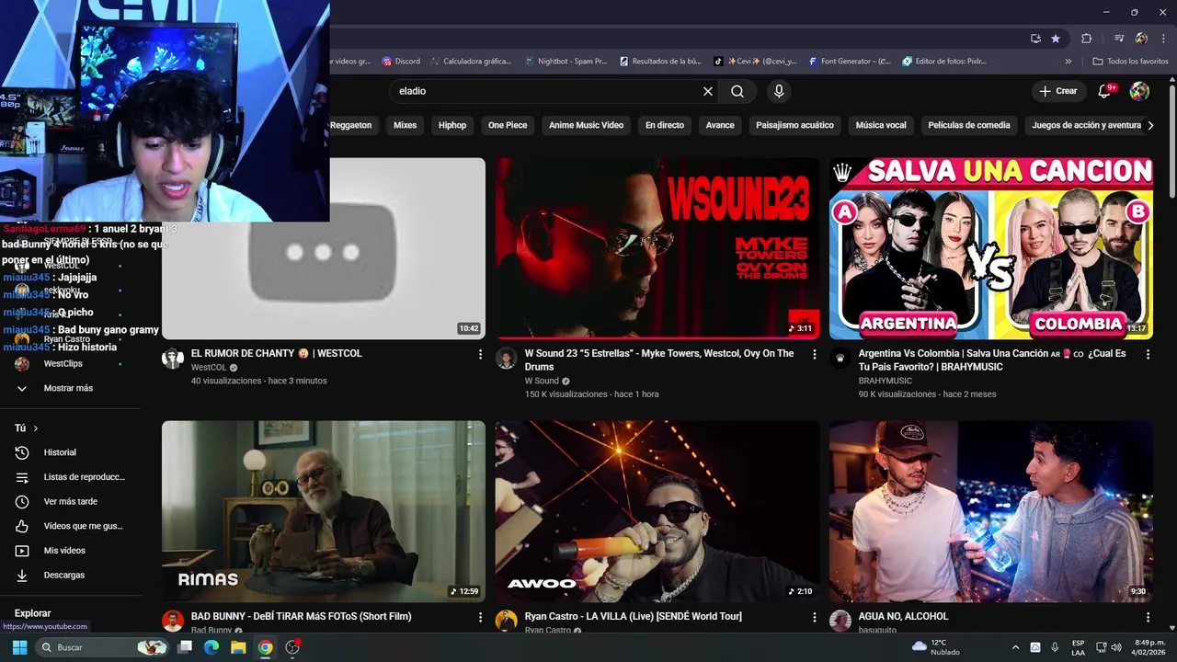Viewport: 1177px width, 662px height.
Task: Open the Windows Start button
Action: point(18,647)
